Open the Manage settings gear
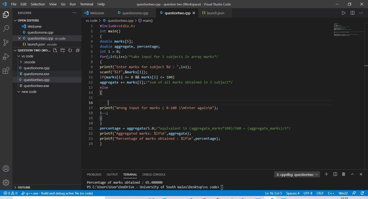The width and height of the screenshot is (368, 199). click(6, 183)
